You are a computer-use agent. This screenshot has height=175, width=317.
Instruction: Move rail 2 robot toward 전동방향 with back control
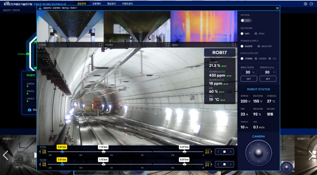(218, 164)
